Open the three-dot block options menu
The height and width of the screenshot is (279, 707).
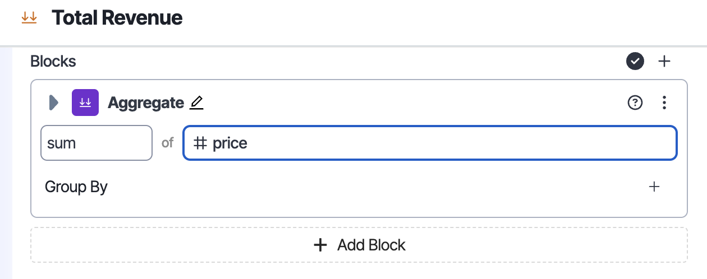click(x=664, y=103)
